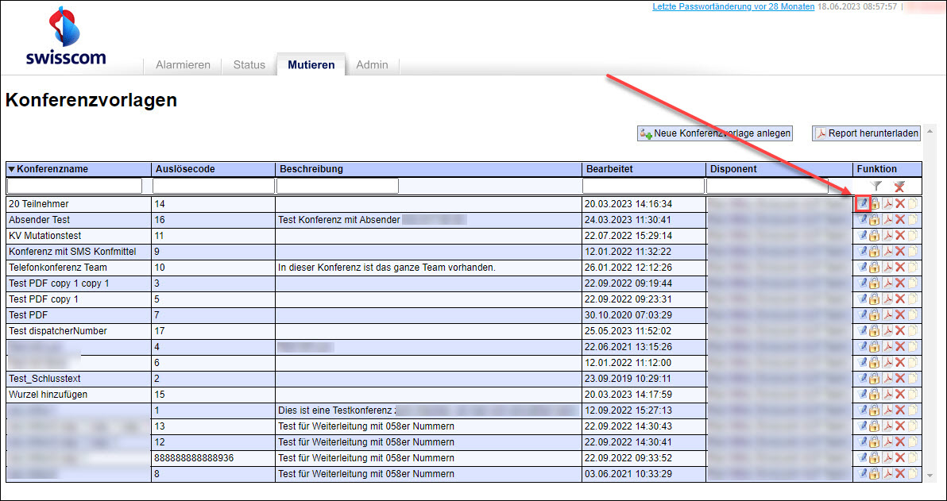Screen dimensions: 947x501
Task: Select the Mutieren tab
Action: click(311, 64)
